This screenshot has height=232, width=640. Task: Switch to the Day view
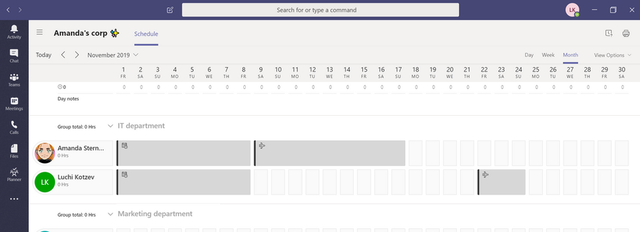click(529, 55)
